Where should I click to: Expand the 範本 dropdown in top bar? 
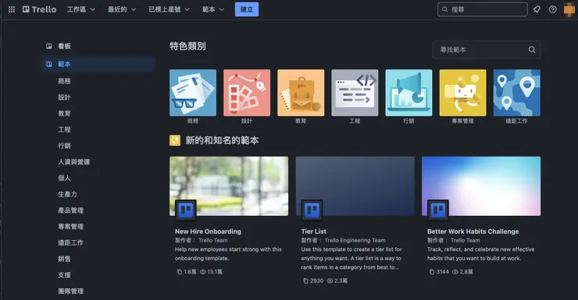(x=213, y=9)
